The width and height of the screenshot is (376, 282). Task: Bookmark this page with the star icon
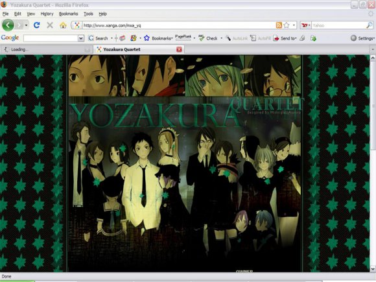pyautogui.click(x=287, y=25)
